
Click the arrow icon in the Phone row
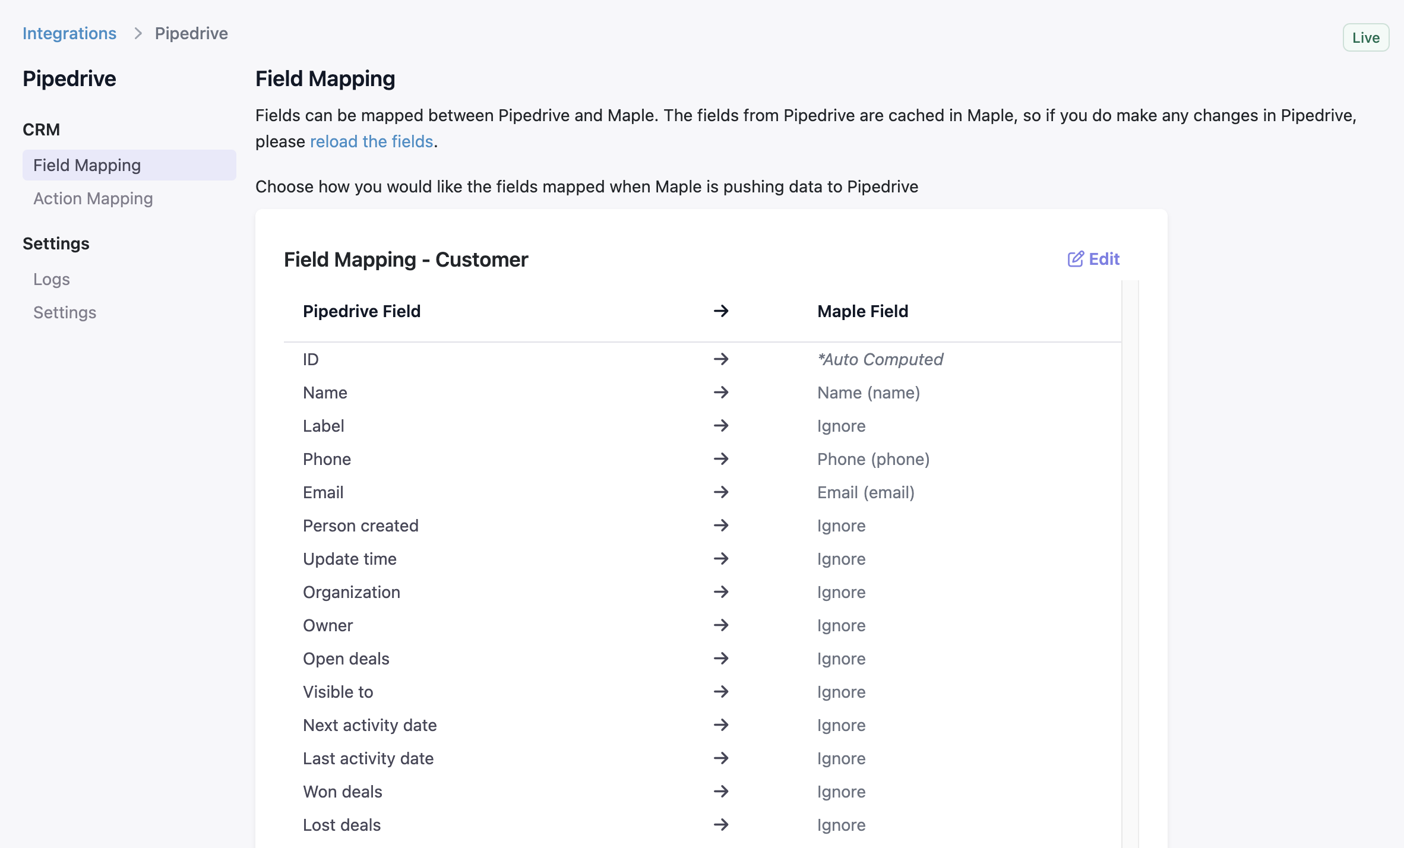pos(721,459)
